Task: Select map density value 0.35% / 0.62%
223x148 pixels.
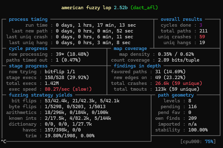Action: coord(176,54)
